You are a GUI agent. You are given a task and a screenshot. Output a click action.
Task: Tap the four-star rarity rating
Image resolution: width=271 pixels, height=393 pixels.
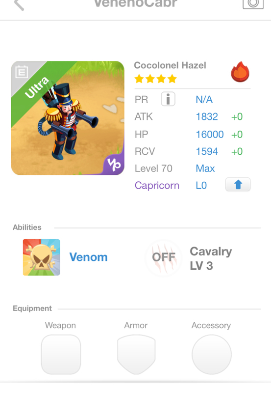[155, 79]
